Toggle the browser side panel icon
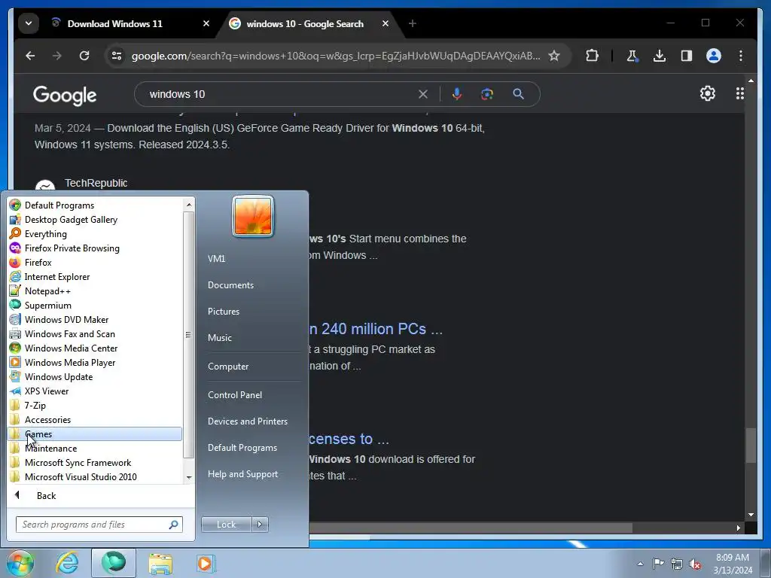Image resolution: width=771 pixels, height=578 pixels. (687, 56)
